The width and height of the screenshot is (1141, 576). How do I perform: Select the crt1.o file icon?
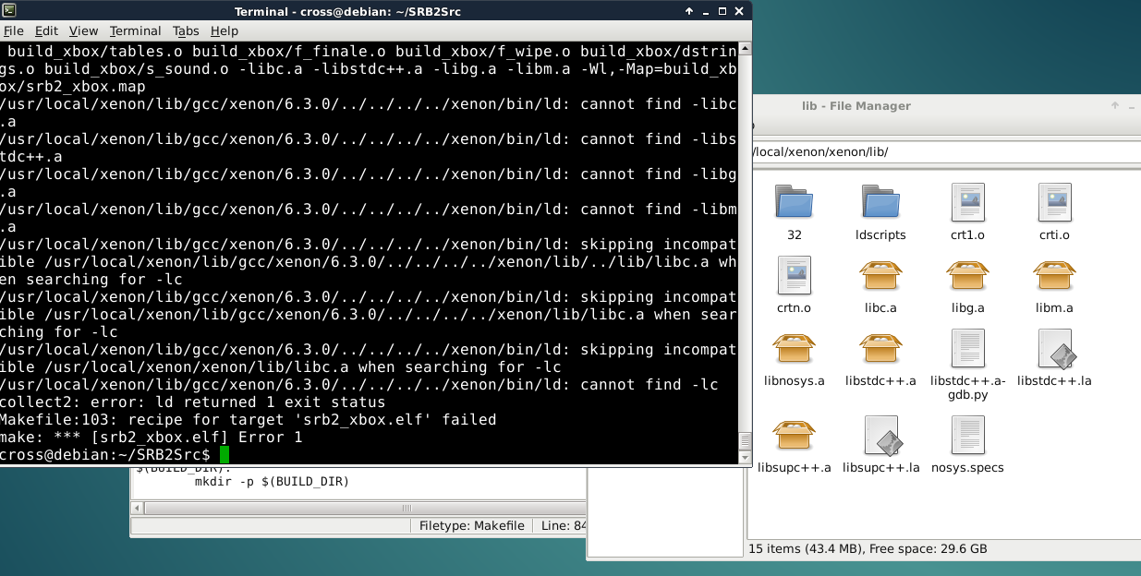click(x=967, y=202)
